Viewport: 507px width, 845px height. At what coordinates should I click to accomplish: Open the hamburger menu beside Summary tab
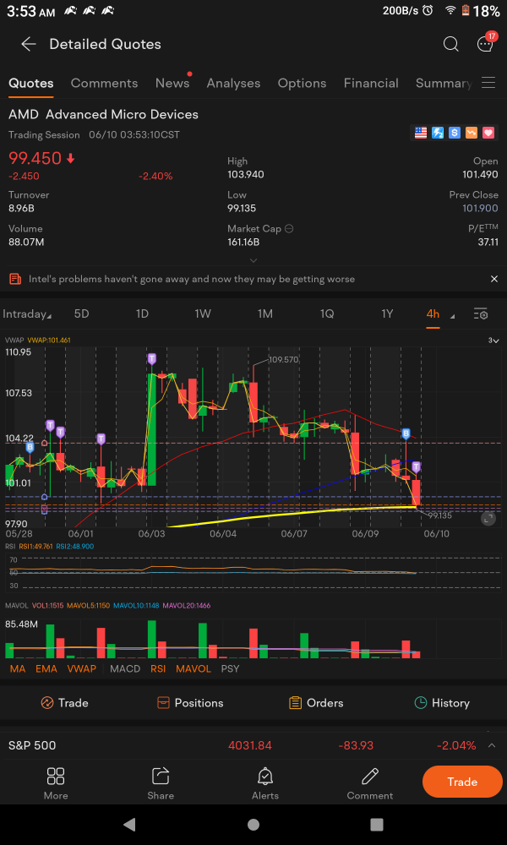[488, 83]
